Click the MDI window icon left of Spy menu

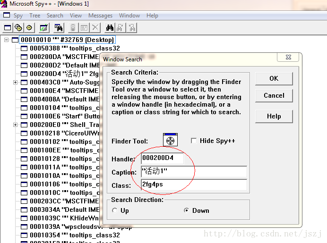(7, 15)
